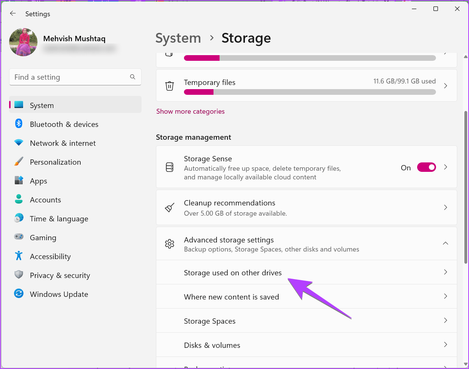
Task: Collapse the Advanced storage settings section
Action: 446,243
